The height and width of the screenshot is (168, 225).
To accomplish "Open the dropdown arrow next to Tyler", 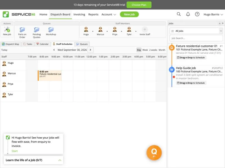I will click(x=136, y=31).
